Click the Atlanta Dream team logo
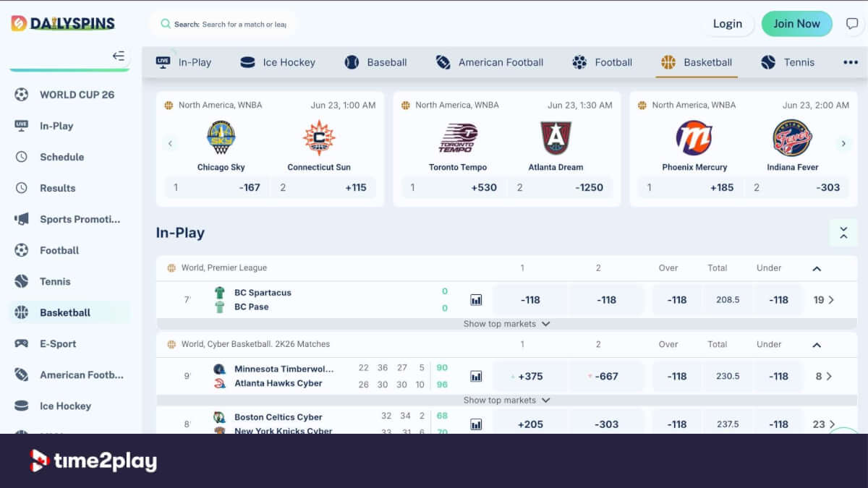Viewport: 868px width, 488px height. [556, 137]
